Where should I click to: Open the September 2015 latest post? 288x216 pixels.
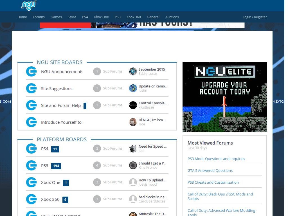click(x=152, y=69)
